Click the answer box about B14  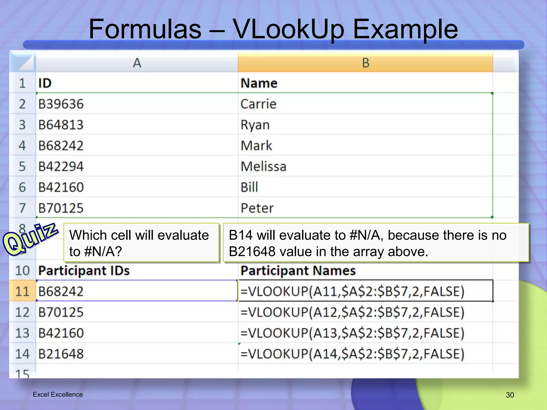click(x=376, y=243)
